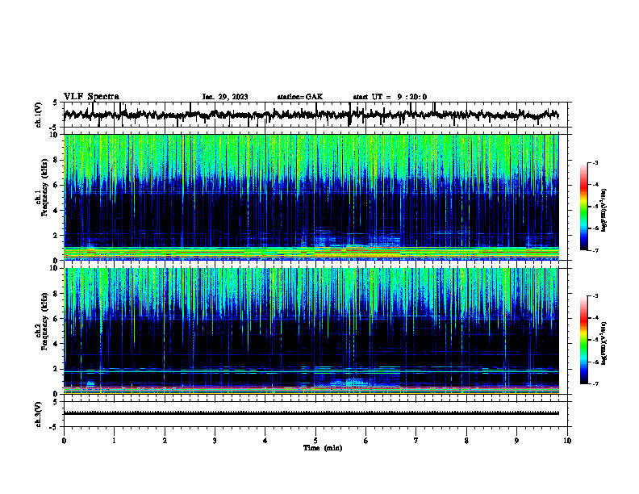Click the 2 kHz tick on ch.1 frequency axis
This screenshot has width=639, height=494.
click(x=56, y=235)
